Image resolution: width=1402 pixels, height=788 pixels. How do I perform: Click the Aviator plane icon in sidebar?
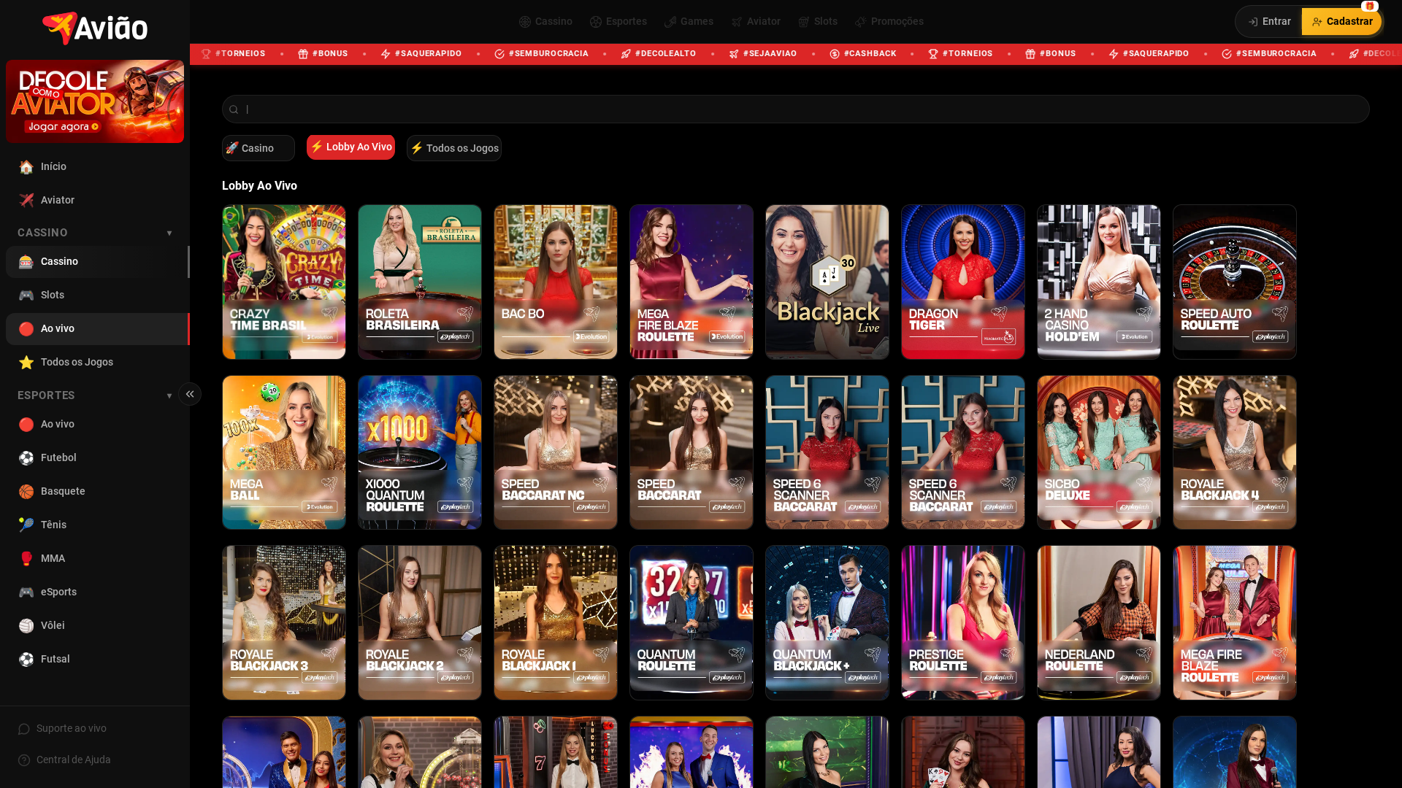click(x=26, y=200)
